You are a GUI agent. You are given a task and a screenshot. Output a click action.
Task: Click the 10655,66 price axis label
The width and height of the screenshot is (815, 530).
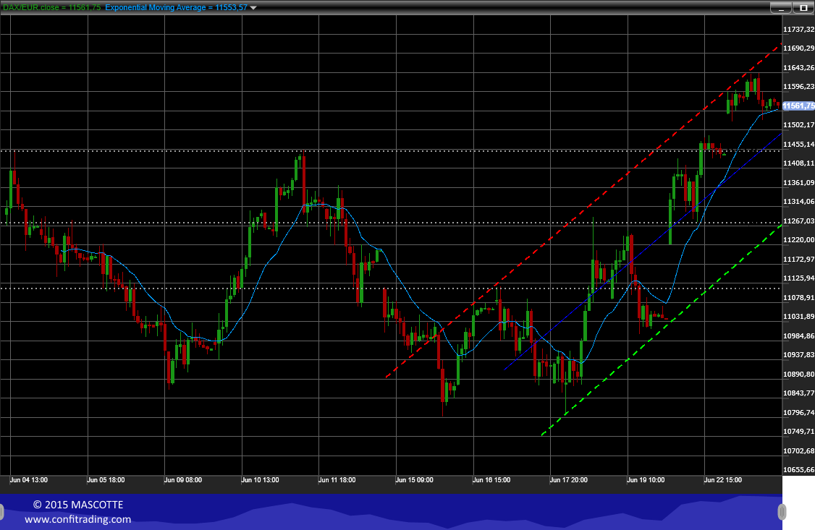click(798, 470)
